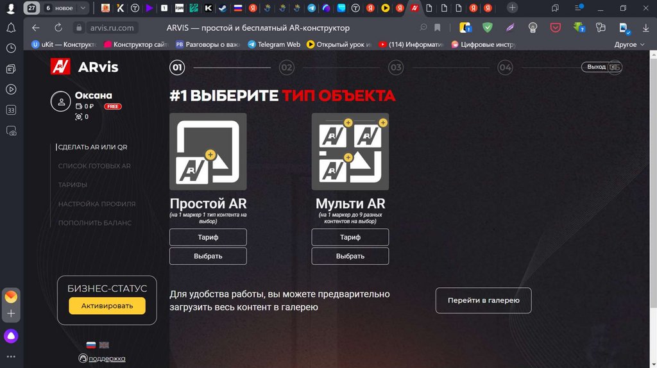
Task: Click Перейти в галерею button
Action: click(483, 300)
